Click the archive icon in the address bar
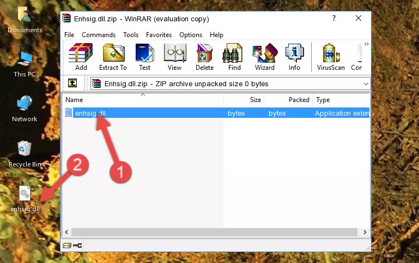 pos(97,83)
